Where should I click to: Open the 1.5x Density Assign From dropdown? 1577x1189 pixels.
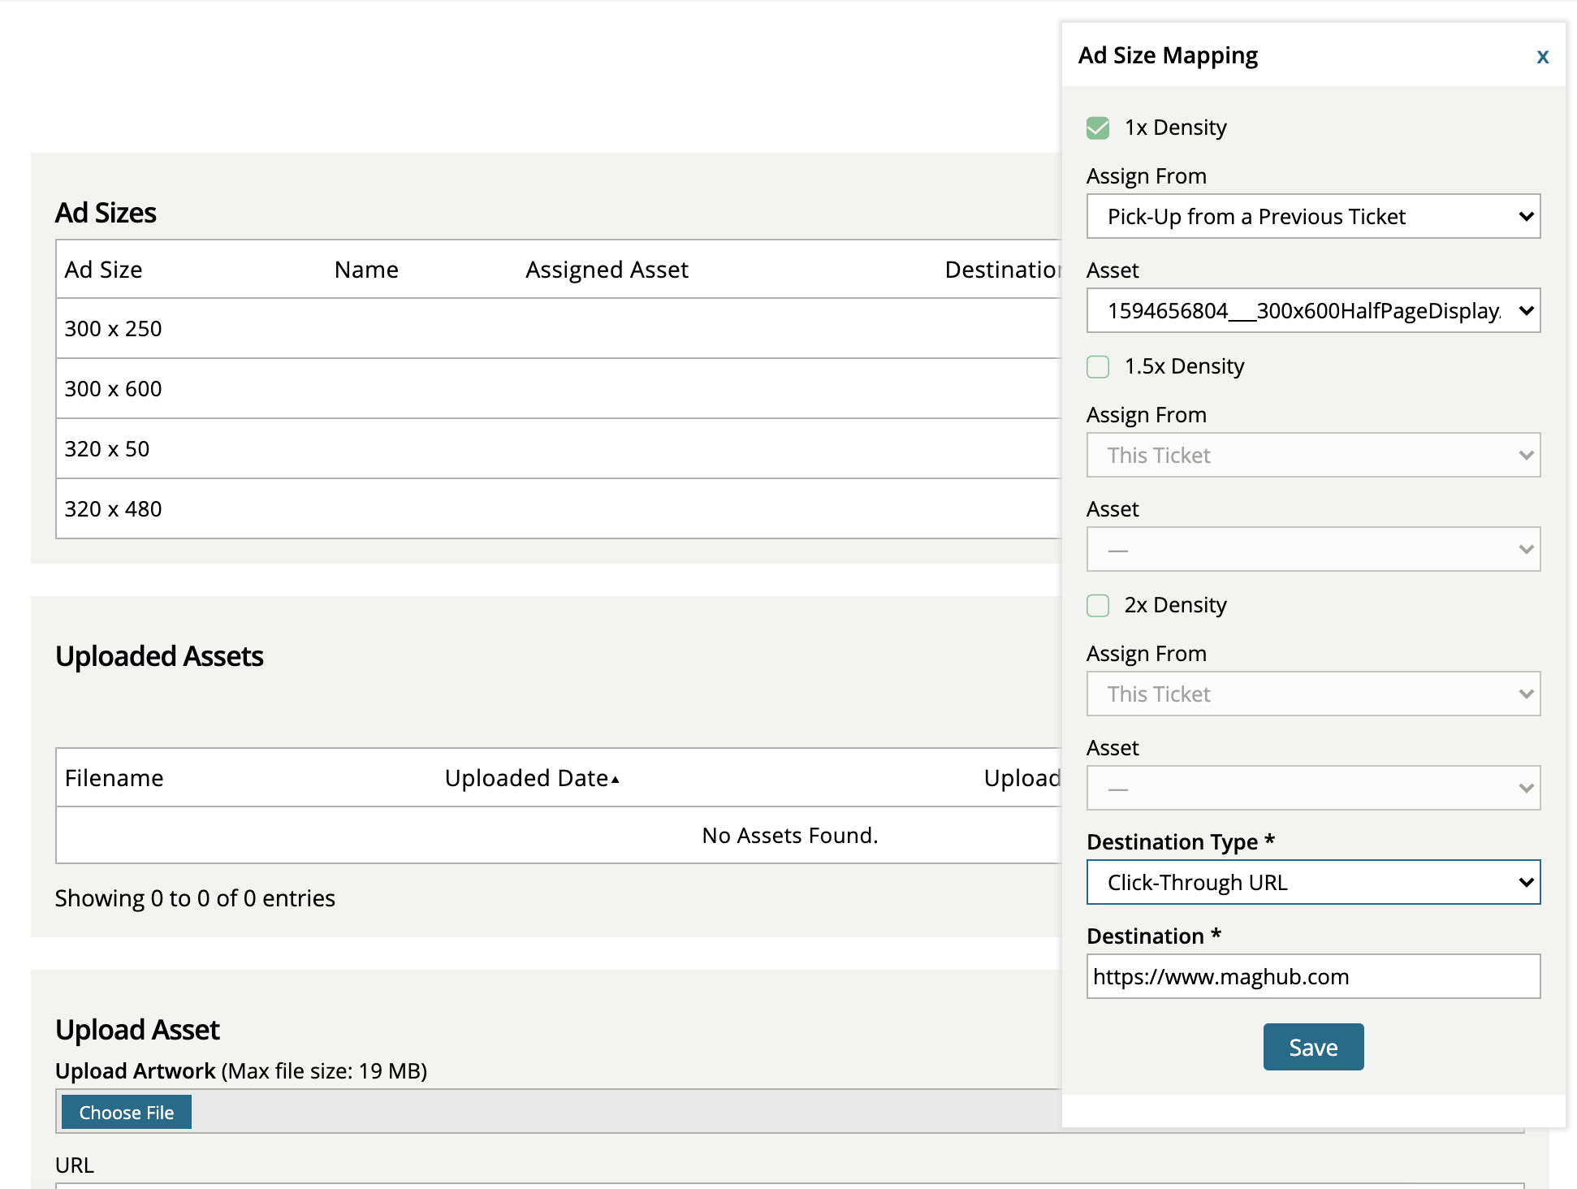pos(1312,456)
